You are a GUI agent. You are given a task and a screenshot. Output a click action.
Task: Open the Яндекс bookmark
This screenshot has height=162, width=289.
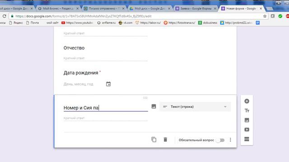16,23
